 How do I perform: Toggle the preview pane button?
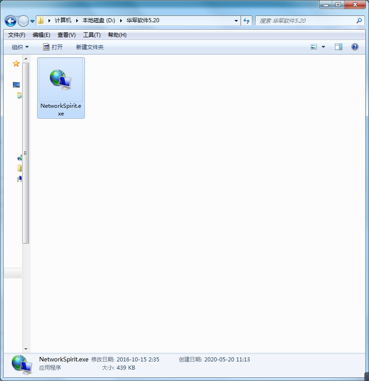coord(339,47)
